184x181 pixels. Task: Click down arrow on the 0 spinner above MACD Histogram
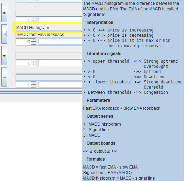34,21
